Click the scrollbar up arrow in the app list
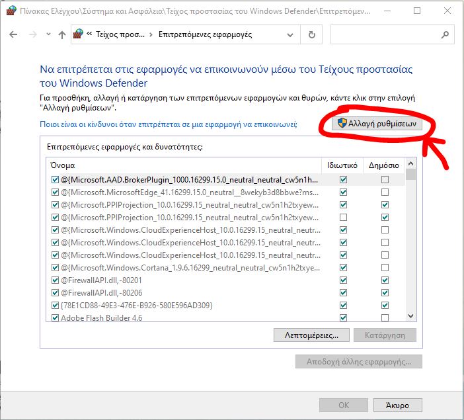The image size is (464, 420). 410,163
